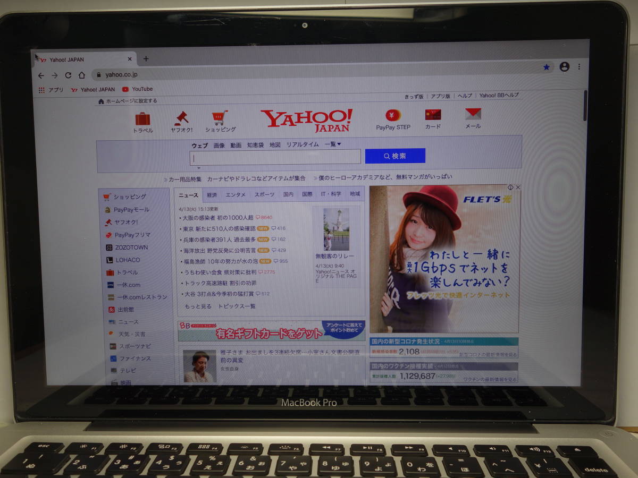Select the 動画 search tab
Screen dimensions: 638x478
coord(236,145)
